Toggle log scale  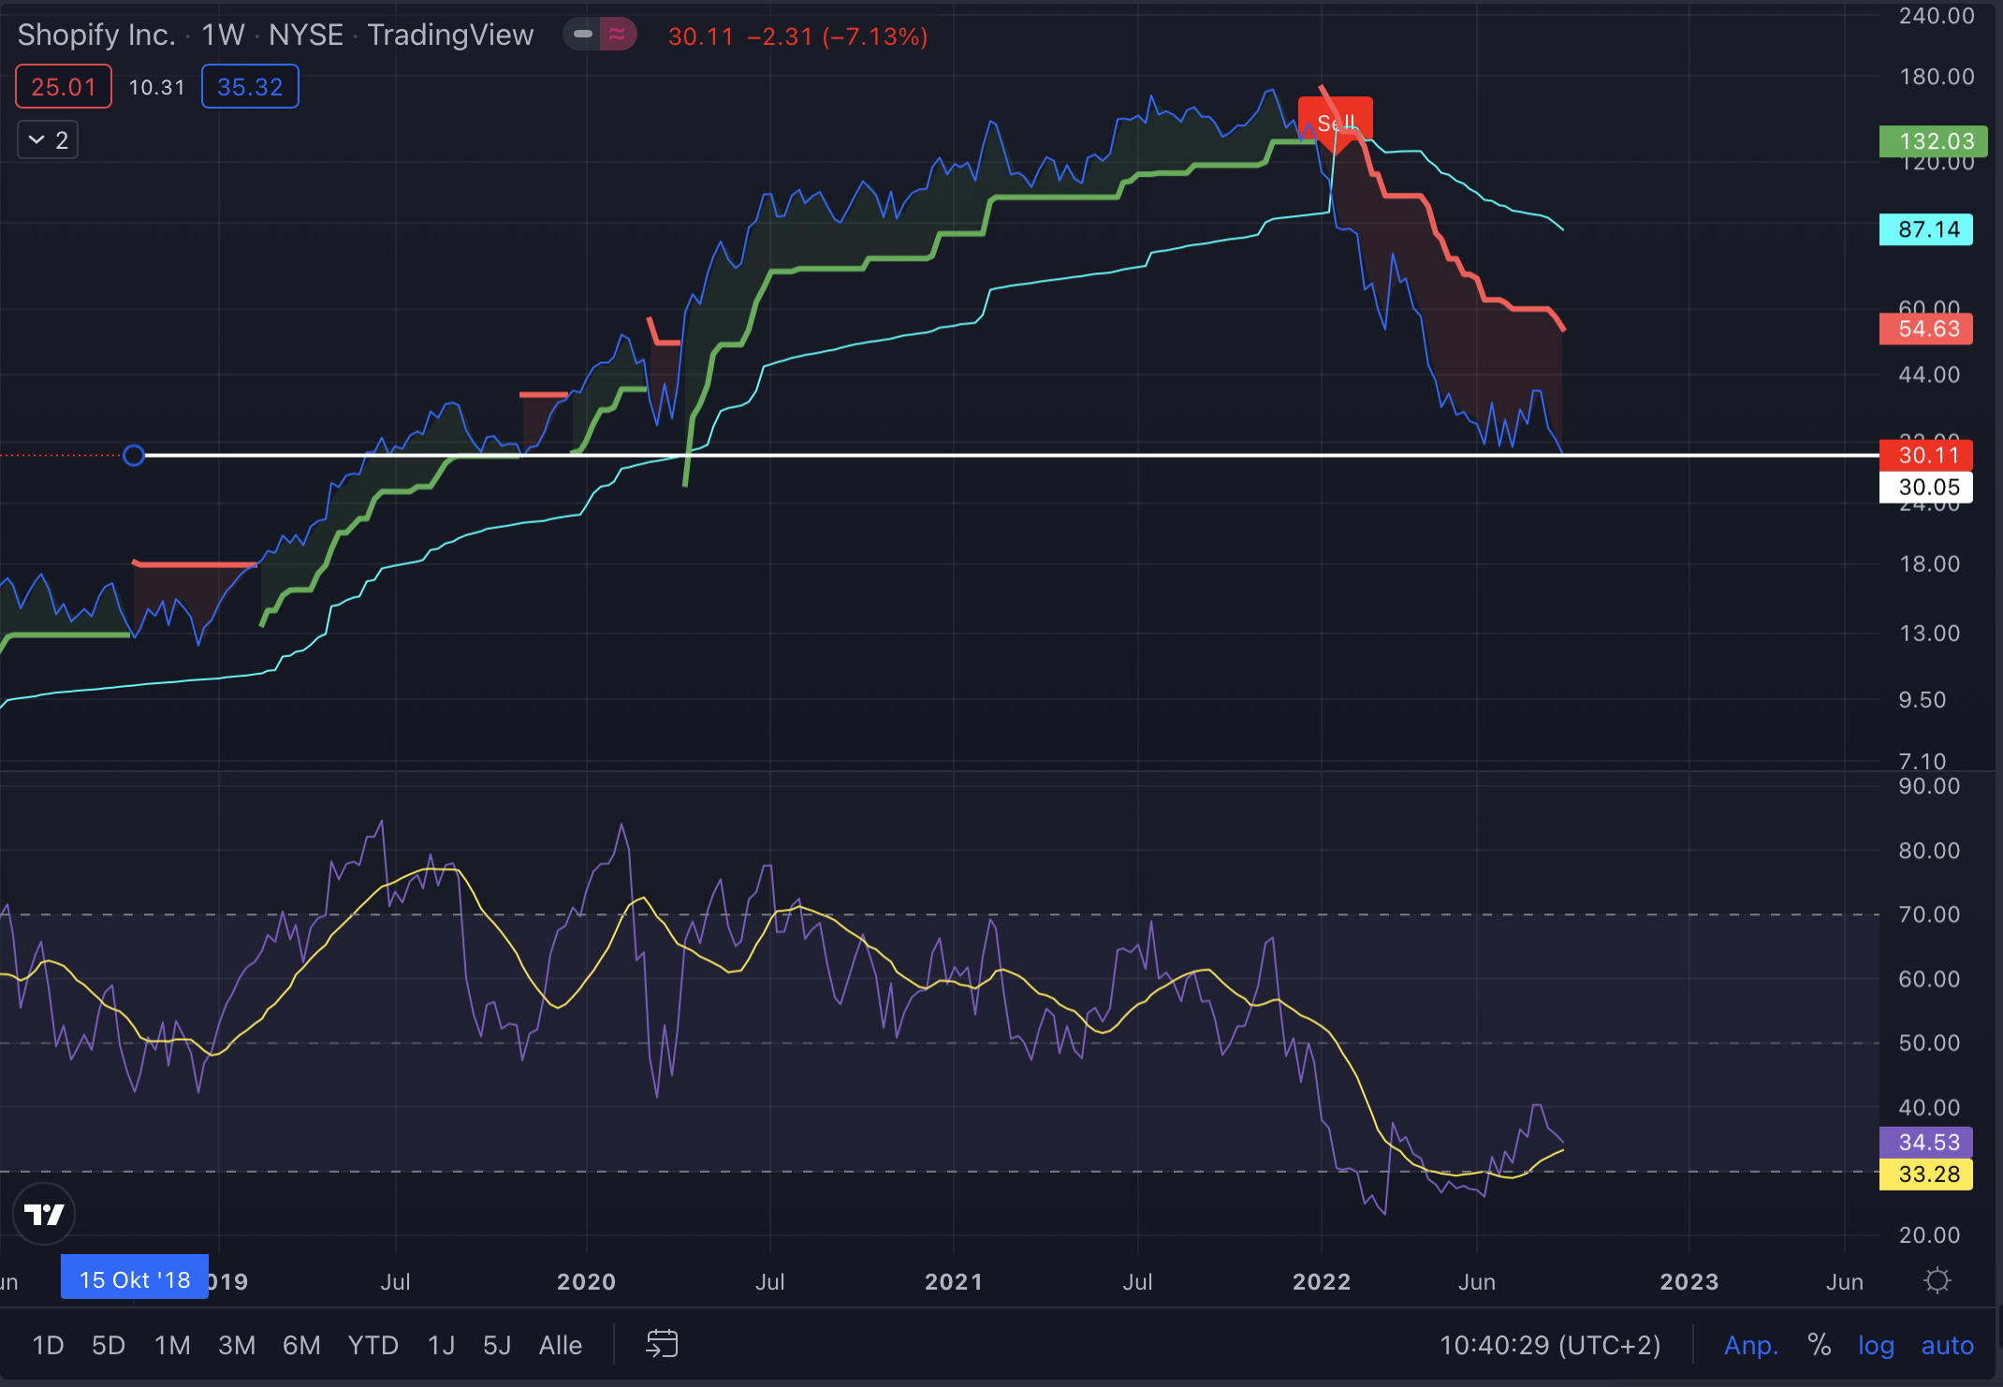[1876, 1345]
